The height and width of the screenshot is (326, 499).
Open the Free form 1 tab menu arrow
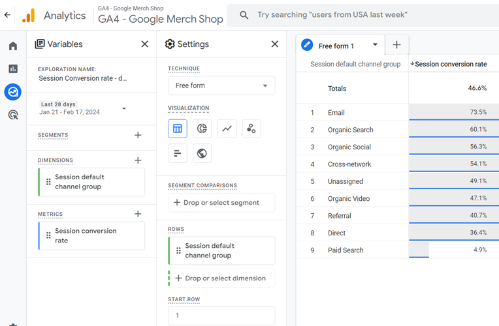[375, 45]
